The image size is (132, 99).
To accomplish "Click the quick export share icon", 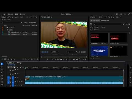I will coord(121,14).
